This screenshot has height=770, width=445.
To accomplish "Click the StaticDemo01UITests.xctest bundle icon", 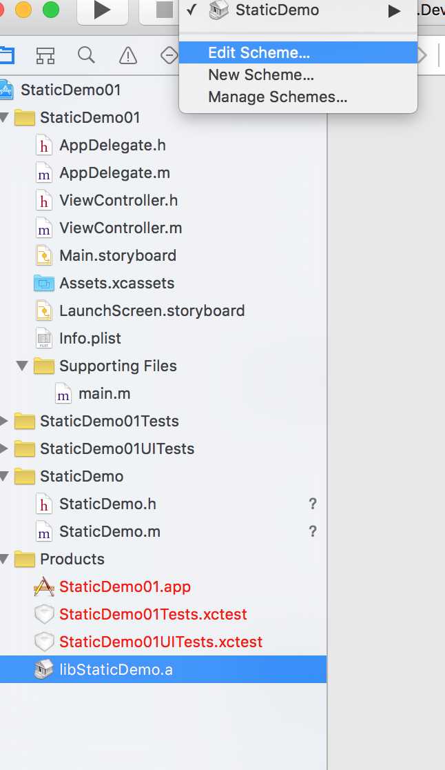I will tap(44, 642).
